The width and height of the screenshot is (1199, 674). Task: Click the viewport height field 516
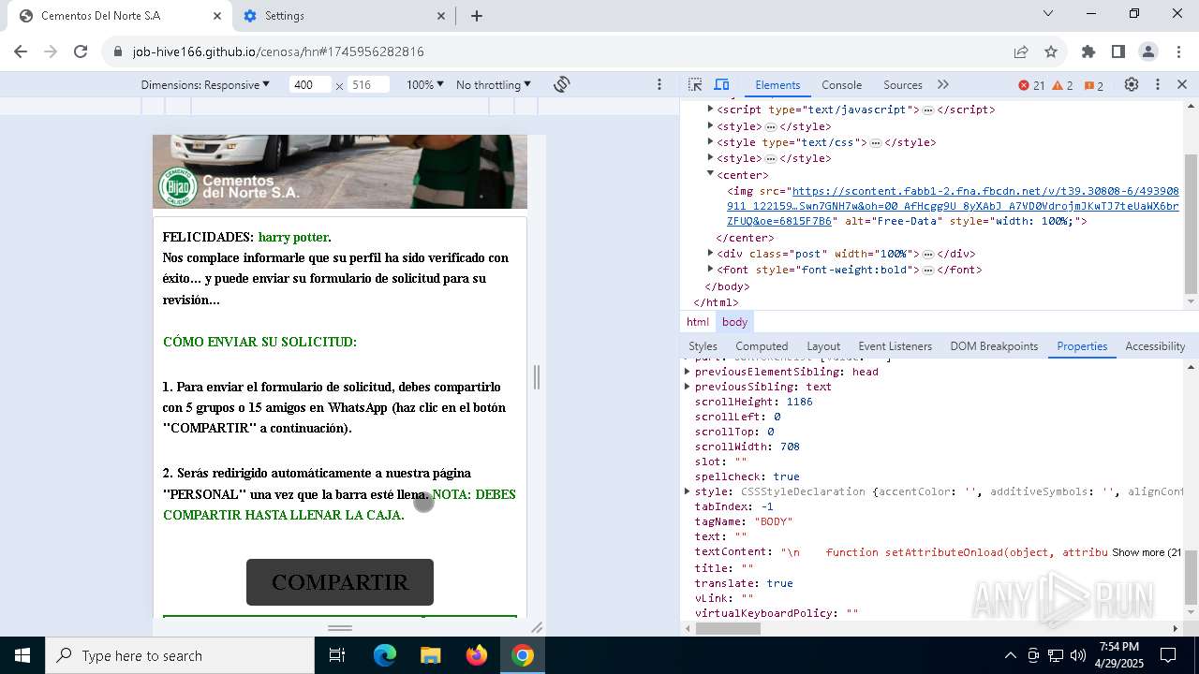(x=369, y=84)
